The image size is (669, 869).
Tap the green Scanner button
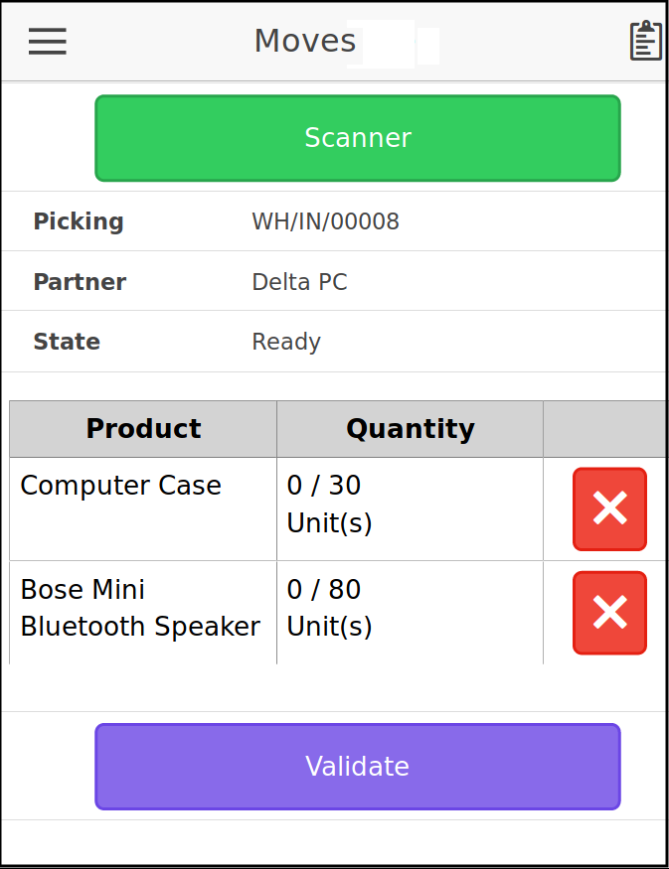pyautogui.click(x=358, y=138)
